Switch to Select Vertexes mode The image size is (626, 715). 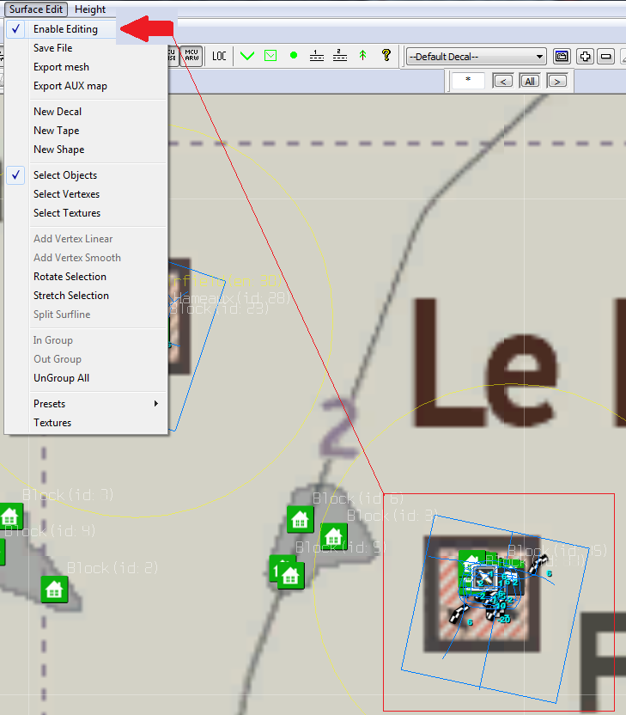66,194
